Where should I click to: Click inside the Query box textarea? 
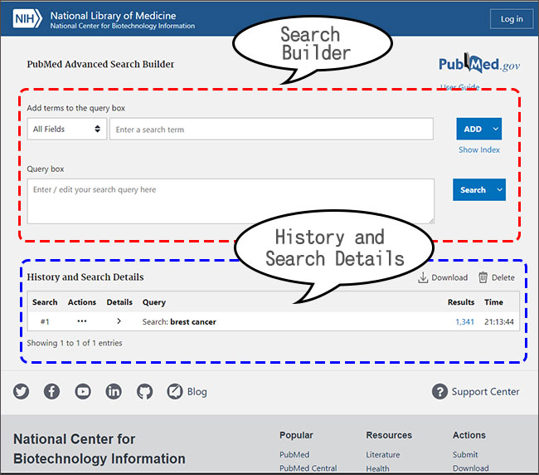pyautogui.click(x=231, y=201)
